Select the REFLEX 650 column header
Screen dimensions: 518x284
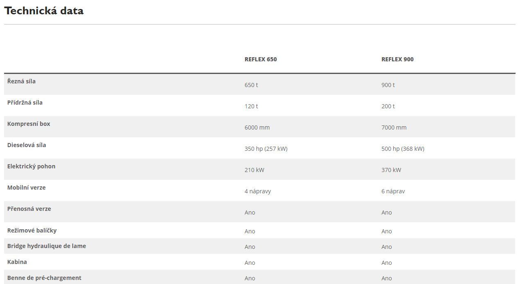tap(261, 59)
